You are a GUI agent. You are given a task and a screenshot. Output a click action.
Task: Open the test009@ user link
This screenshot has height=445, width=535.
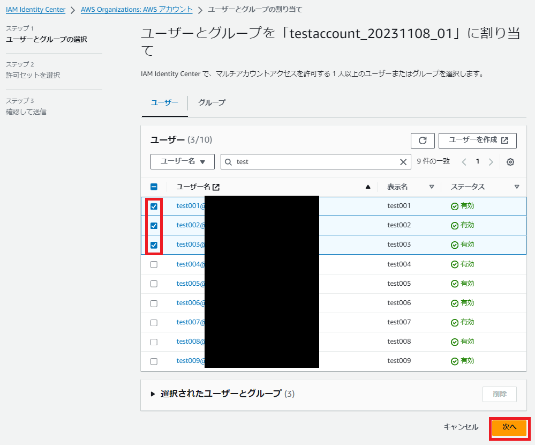(191, 361)
